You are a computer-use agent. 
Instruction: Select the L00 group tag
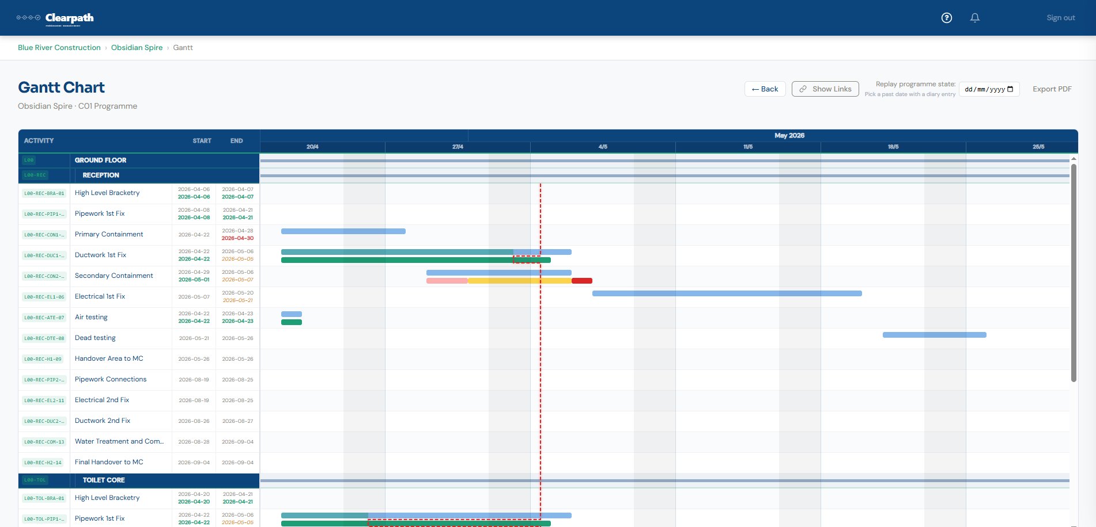pyautogui.click(x=29, y=160)
